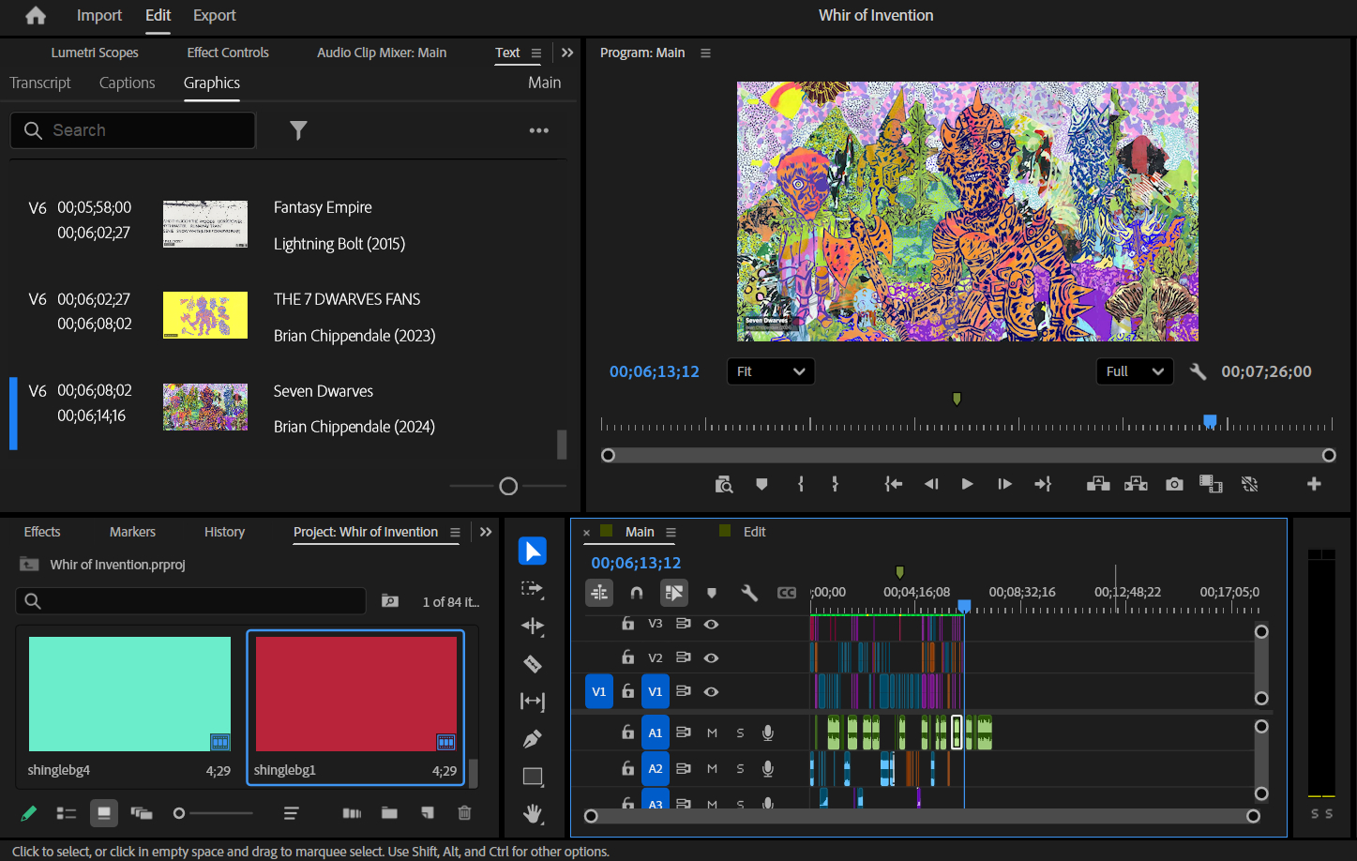Toggle lock on track V1
1357x861 pixels.
(x=628, y=691)
